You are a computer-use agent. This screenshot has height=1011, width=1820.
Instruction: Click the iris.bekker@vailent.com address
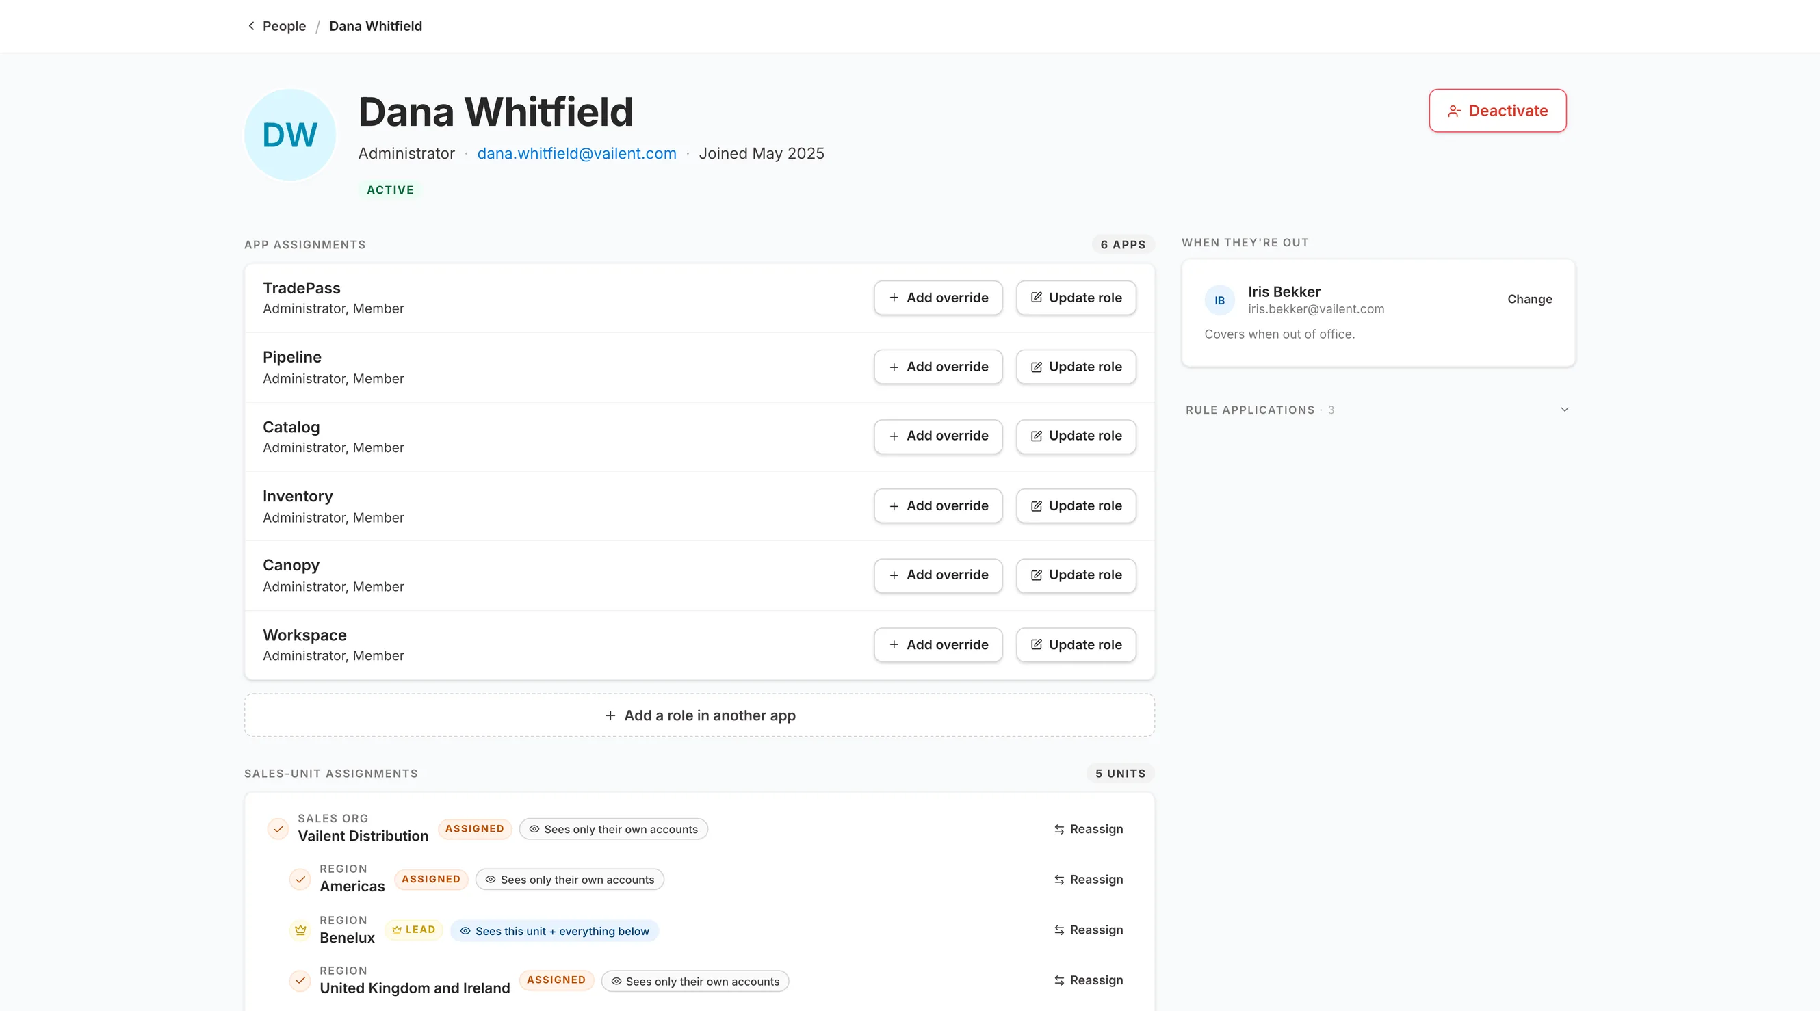(x=1316, y=308)
